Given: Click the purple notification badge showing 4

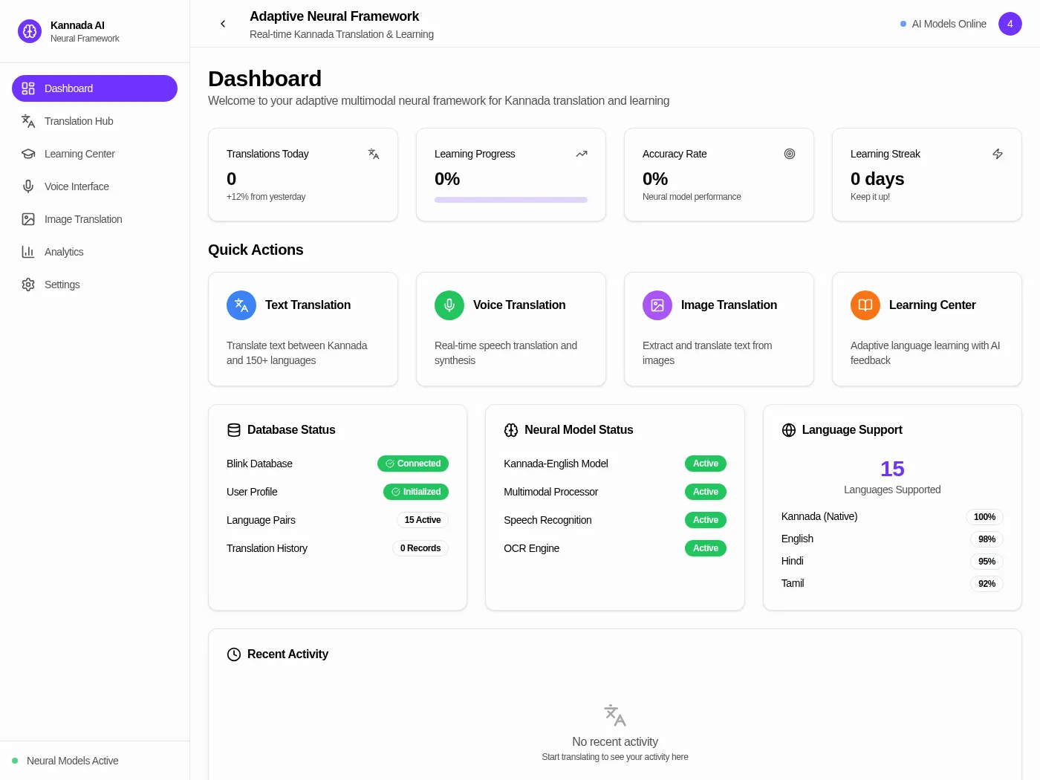Looking at the screenshot, I should point(1010,24).
